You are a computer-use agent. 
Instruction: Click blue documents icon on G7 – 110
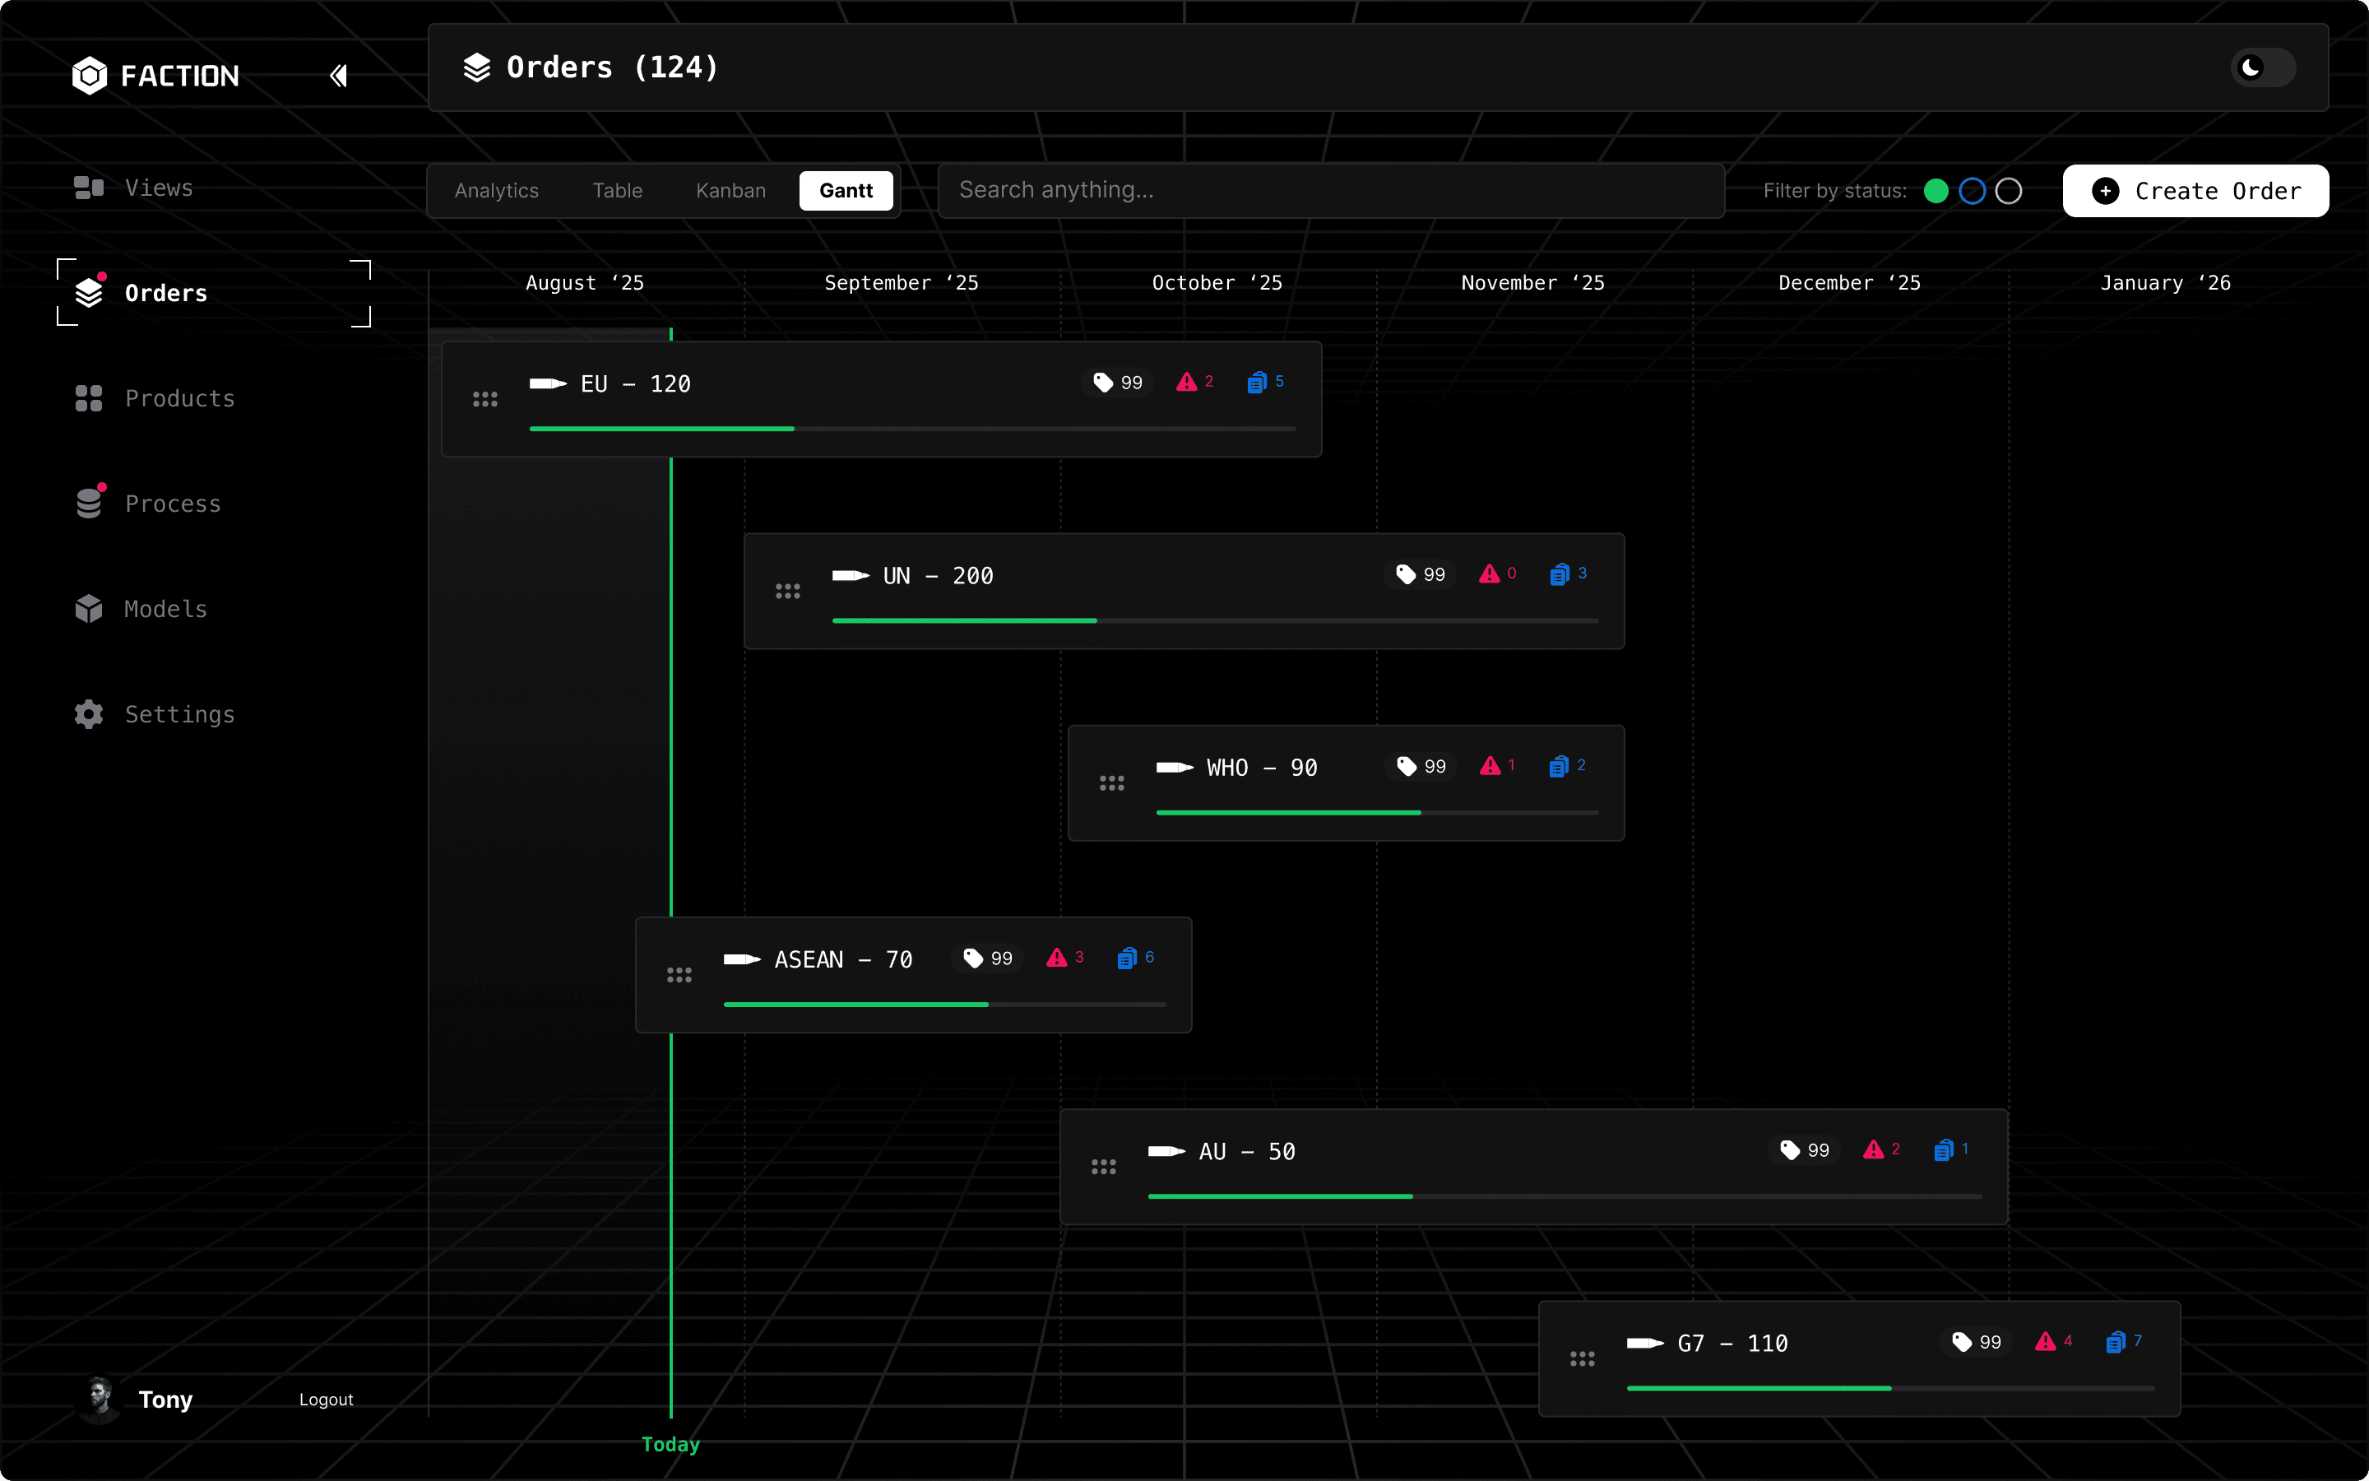tap(2116, 1342)
